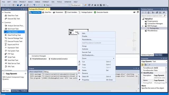Open the DEBUG menu
Screen dimensions: 169x95
(37, 2)
